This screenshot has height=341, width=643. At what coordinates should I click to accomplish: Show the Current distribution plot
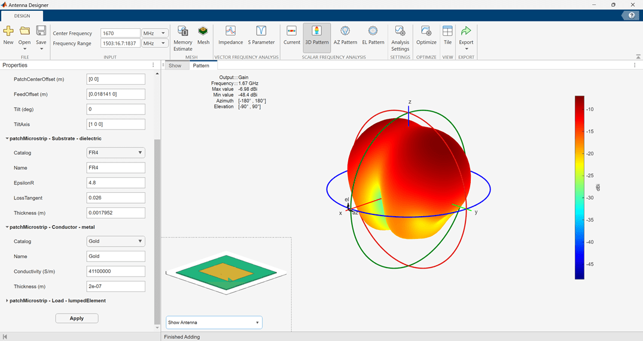[x=292, y=35]
